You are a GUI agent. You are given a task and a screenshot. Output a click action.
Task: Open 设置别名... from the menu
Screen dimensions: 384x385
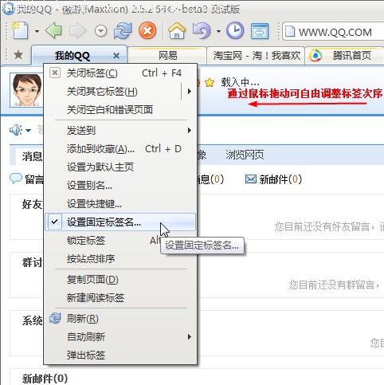[120, 186]
